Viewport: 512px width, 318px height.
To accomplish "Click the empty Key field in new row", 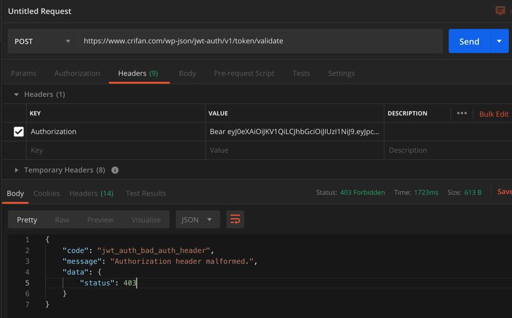I will pyautogui.click(x=114, y=150).
